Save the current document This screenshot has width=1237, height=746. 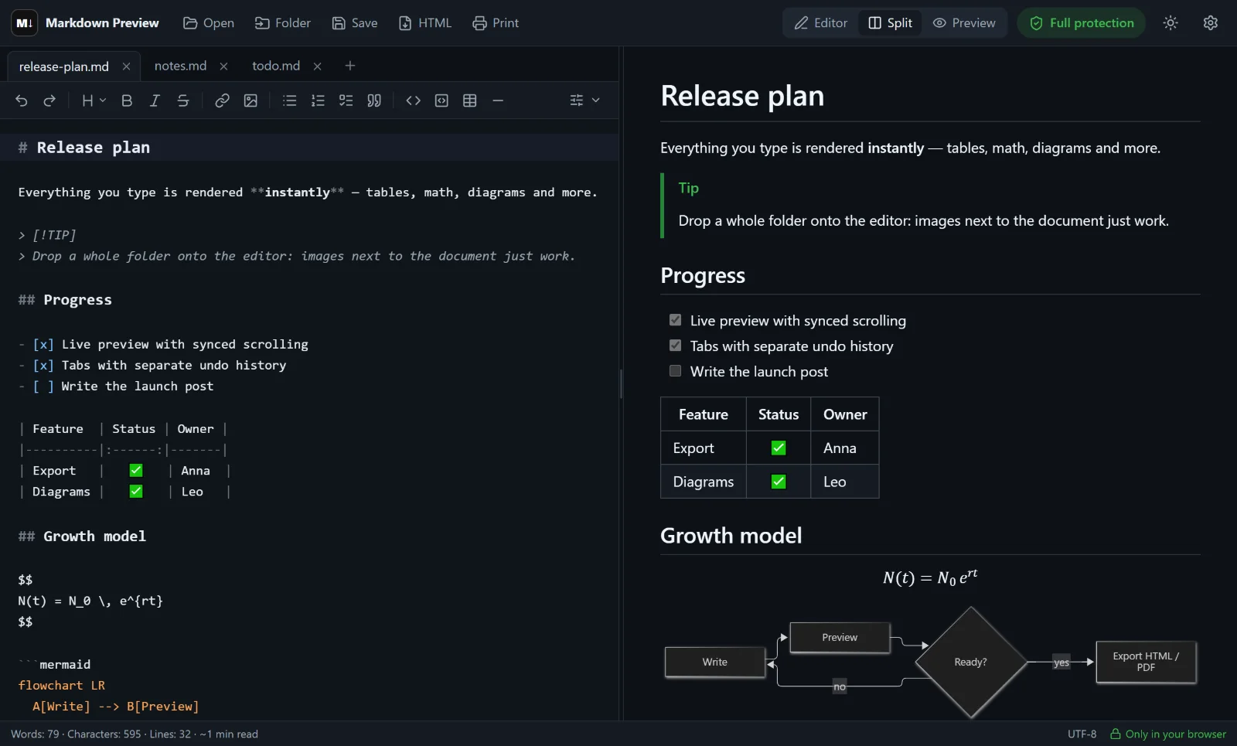pos(355,23)
